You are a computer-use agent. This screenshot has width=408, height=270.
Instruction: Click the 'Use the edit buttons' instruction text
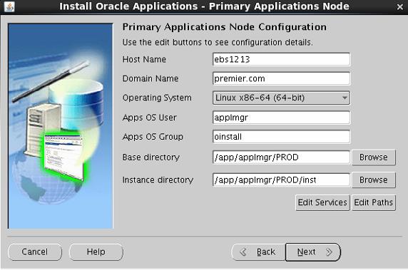coord(218,42)
